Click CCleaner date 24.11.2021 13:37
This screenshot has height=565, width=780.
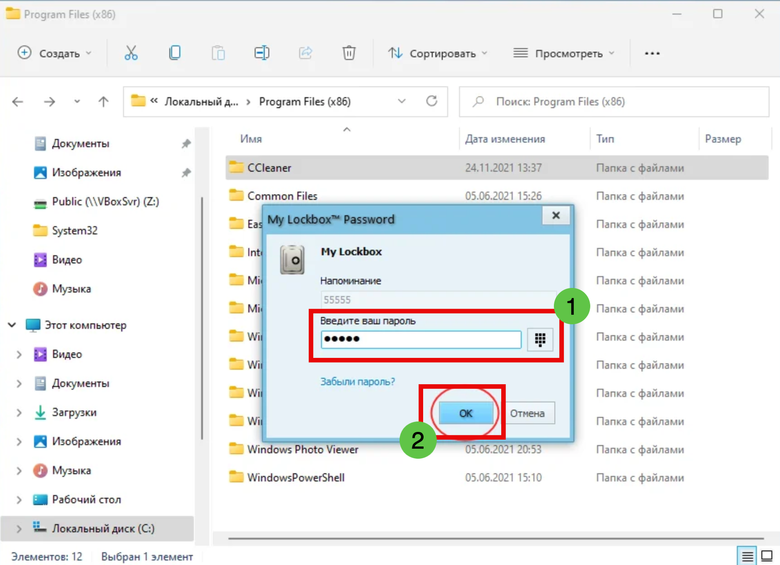pyautogui.click(x=503, y=168)
